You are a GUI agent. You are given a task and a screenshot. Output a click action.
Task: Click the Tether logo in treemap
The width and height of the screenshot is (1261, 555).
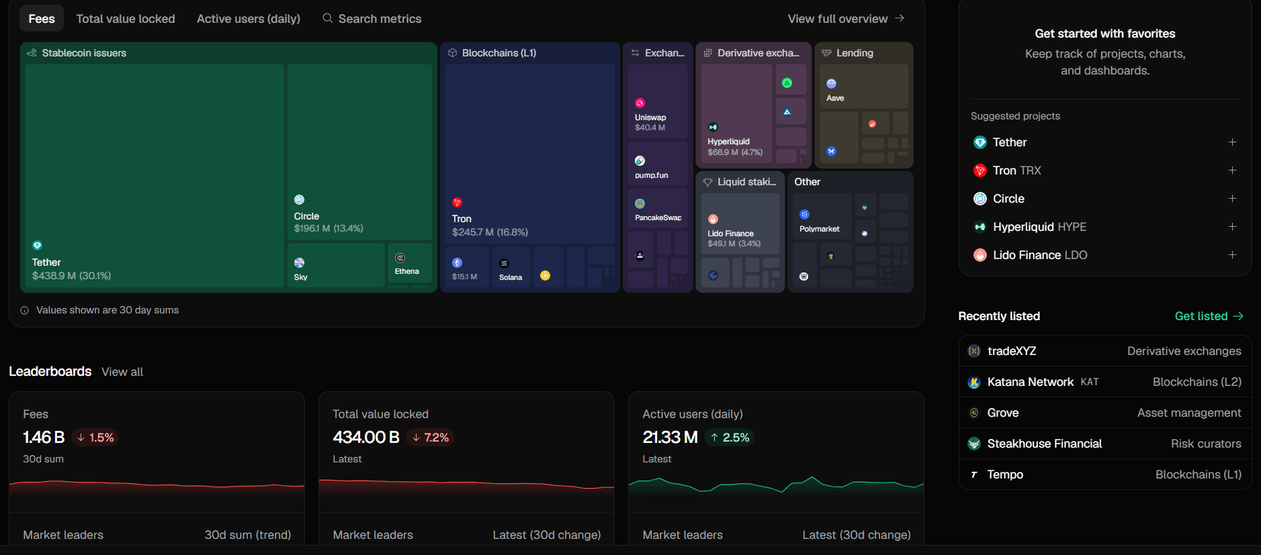[37, 246]
